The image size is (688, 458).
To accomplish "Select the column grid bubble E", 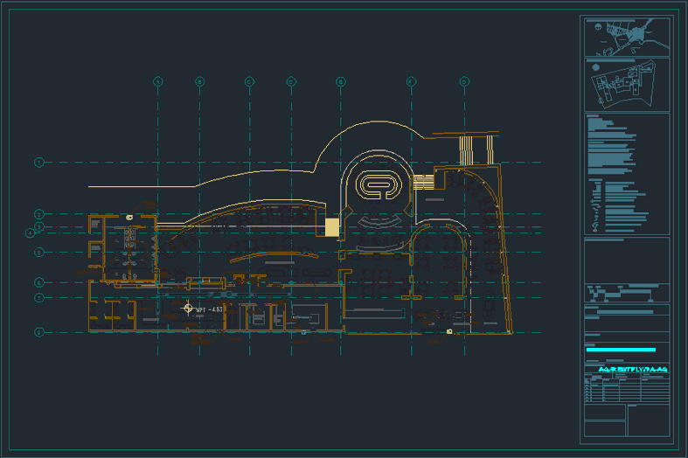I will pyautogui.click(x=341, y=82).
